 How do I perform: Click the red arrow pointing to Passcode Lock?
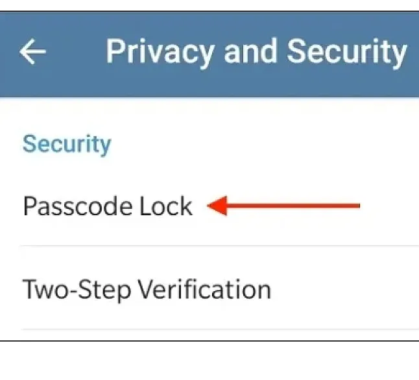click(283, 206)
